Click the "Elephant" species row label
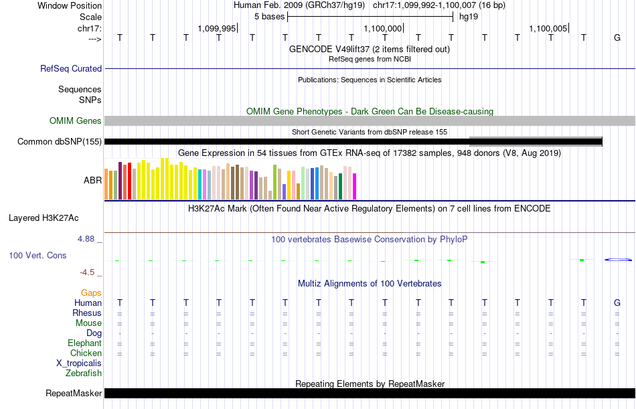636x409 pixels. click(x=85, y=343)
